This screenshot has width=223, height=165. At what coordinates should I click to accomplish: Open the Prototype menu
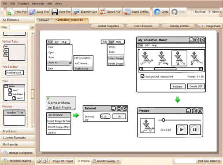[23, 4]
